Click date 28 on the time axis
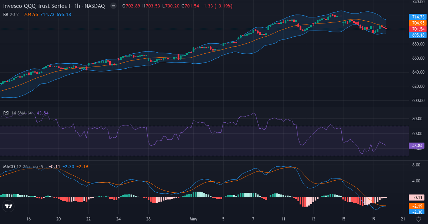 148,219
